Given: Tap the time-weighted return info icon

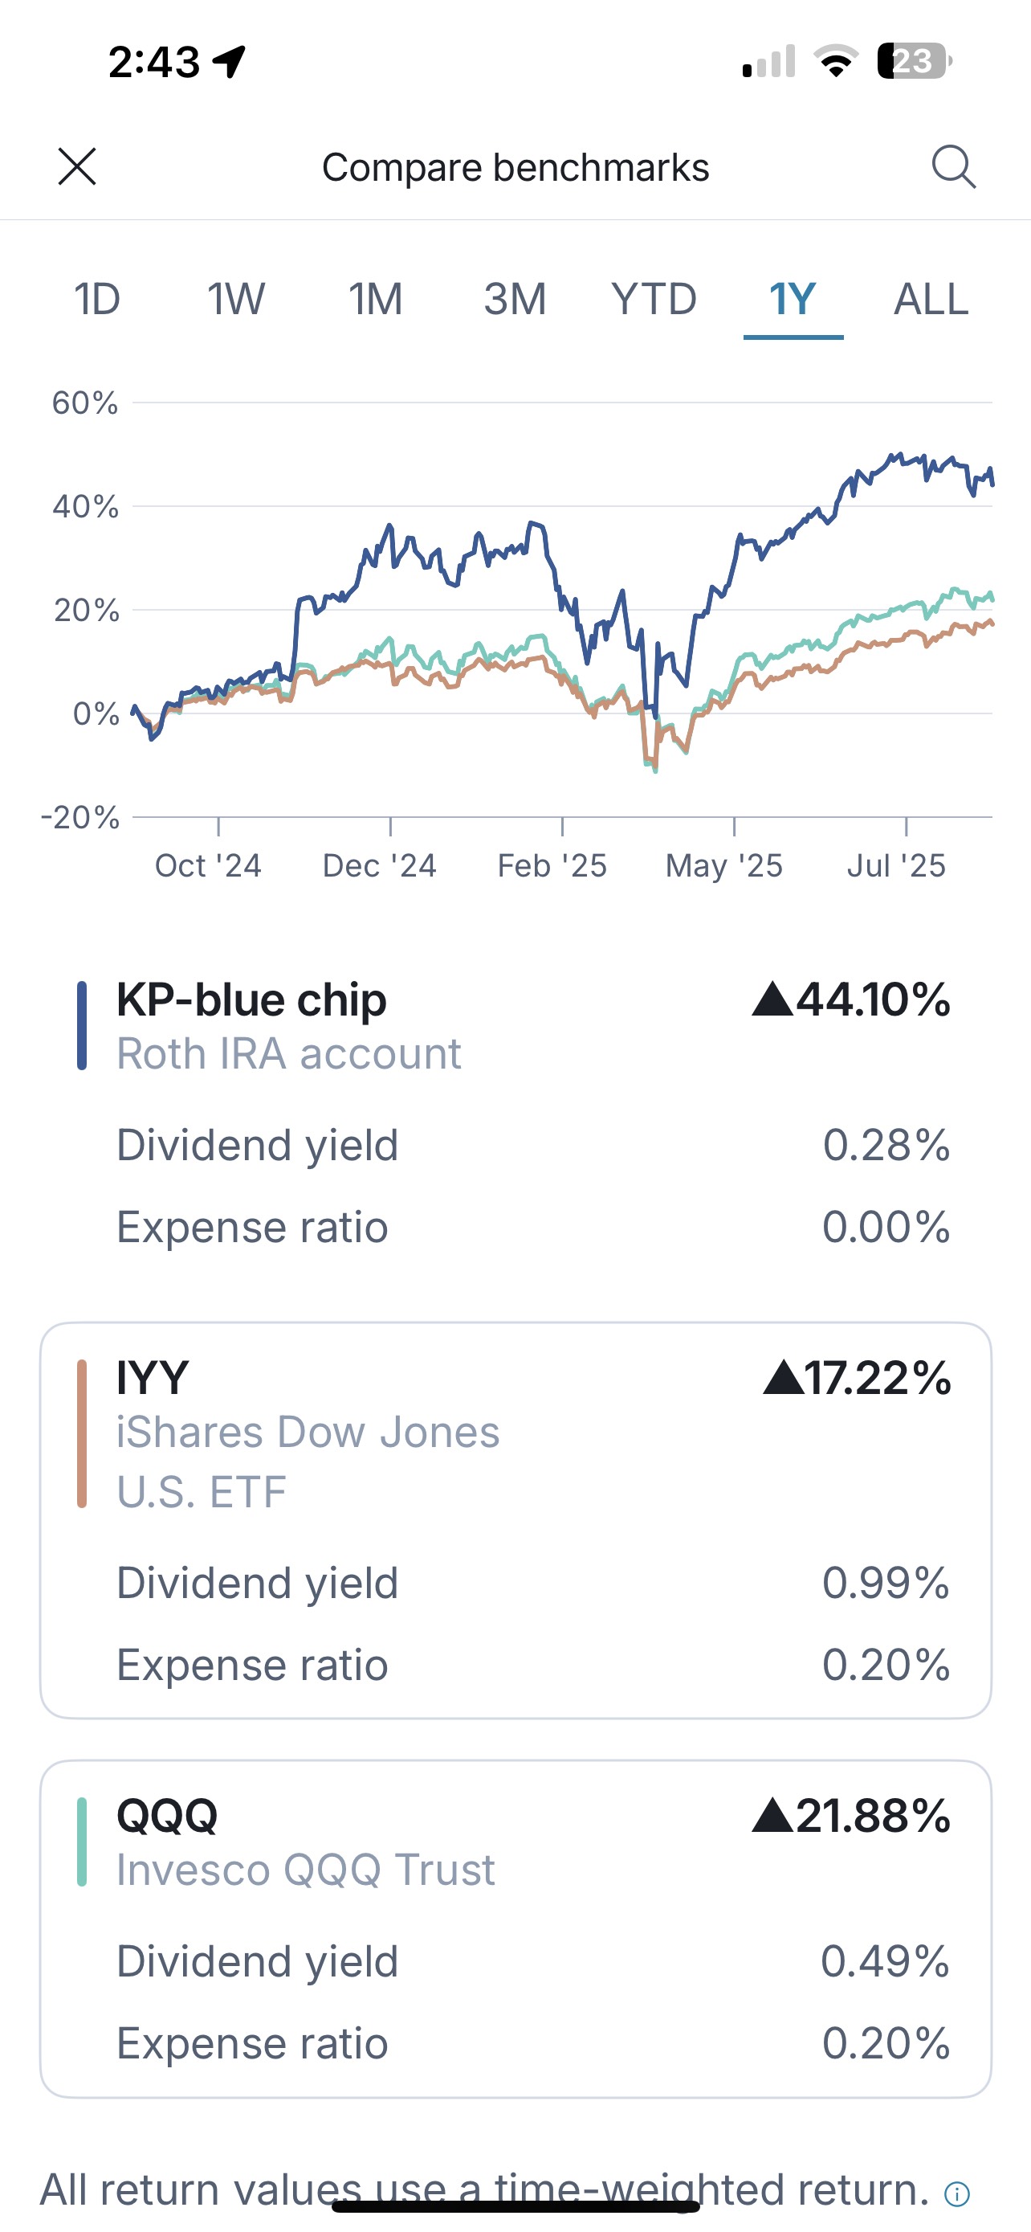Looking at the screenshot, I should click(x=956, y=2193).
